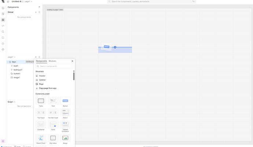Screen dimensions: 253x147
Task: Toggle expand/collapse for page1 section
Action: (x=39, y=57)
